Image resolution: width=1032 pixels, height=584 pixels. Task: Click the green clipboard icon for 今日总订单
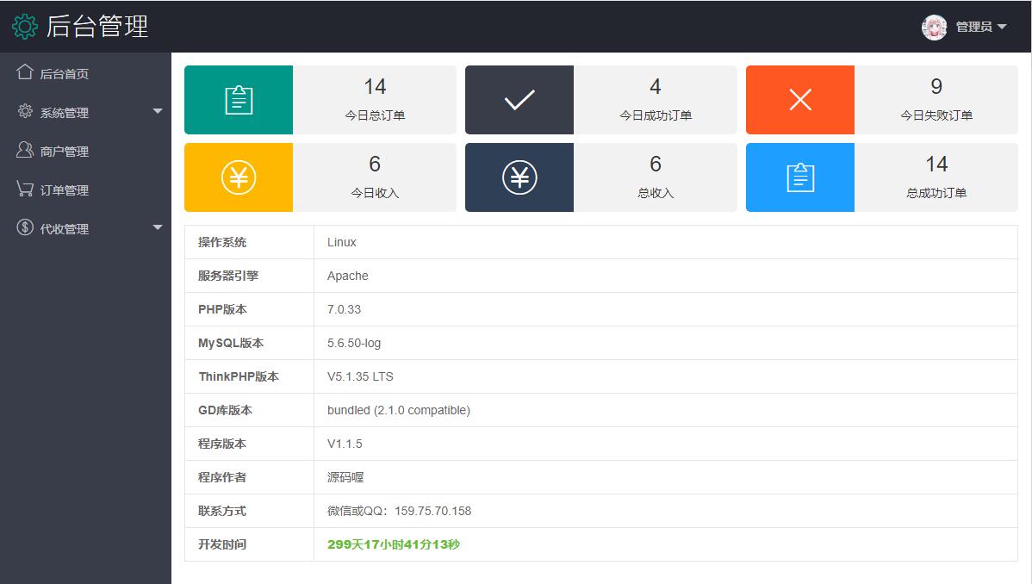click(239, 100)
